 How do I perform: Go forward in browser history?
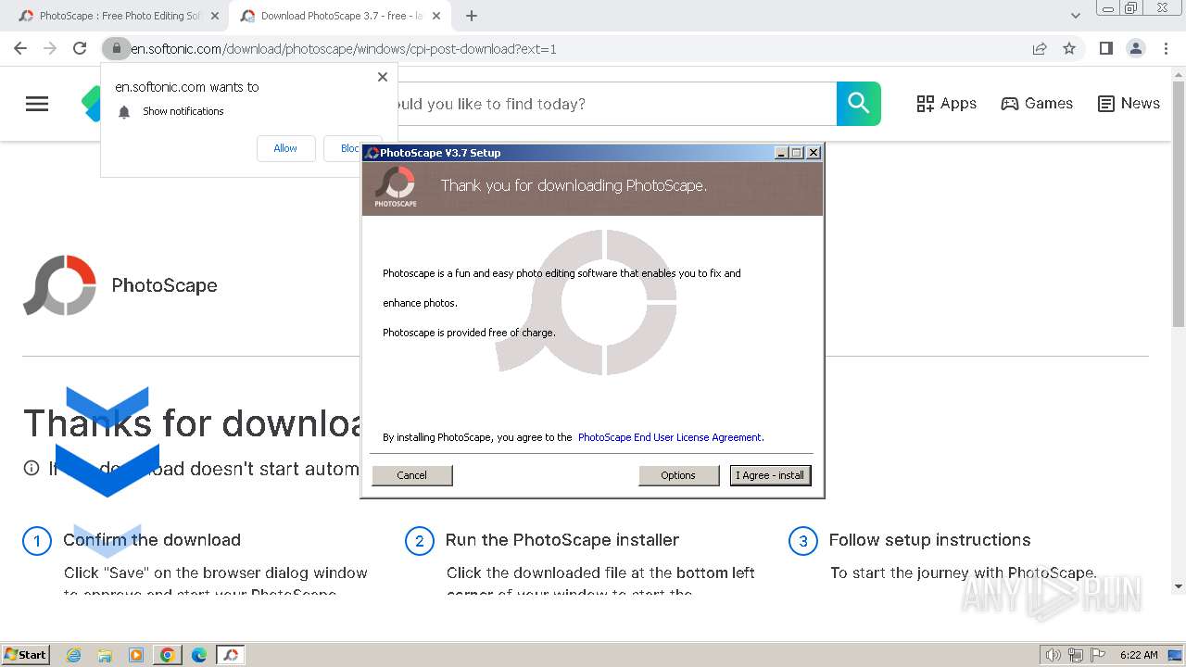tap(50, 48)
